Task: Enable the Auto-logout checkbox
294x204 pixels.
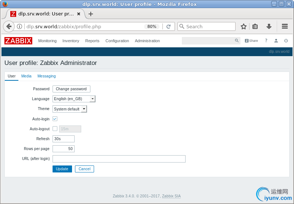Action: click(55, 129)
